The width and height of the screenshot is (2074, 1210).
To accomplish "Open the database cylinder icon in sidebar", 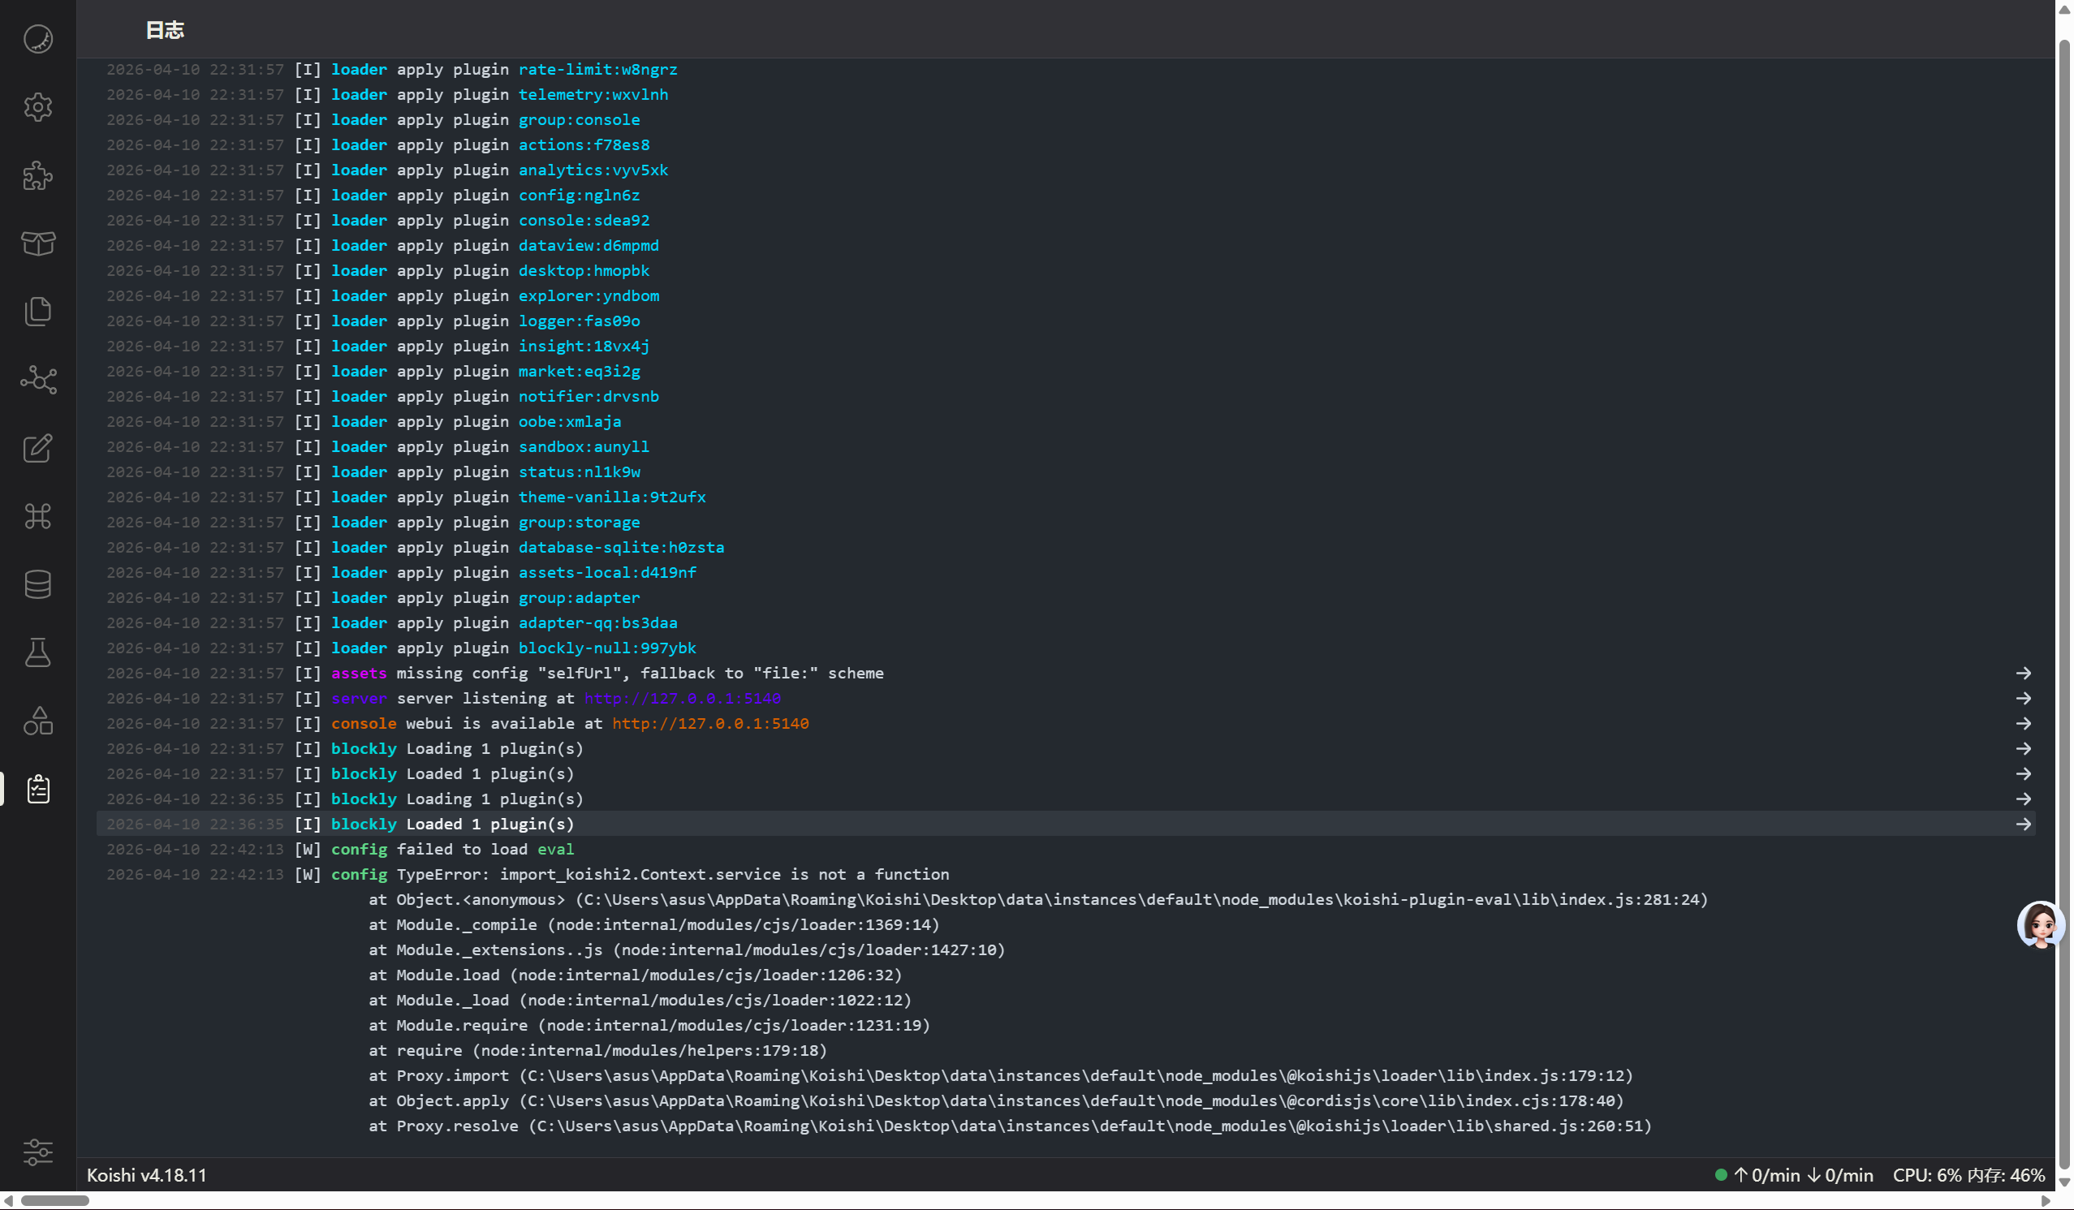I will click(x=38, y=585).
